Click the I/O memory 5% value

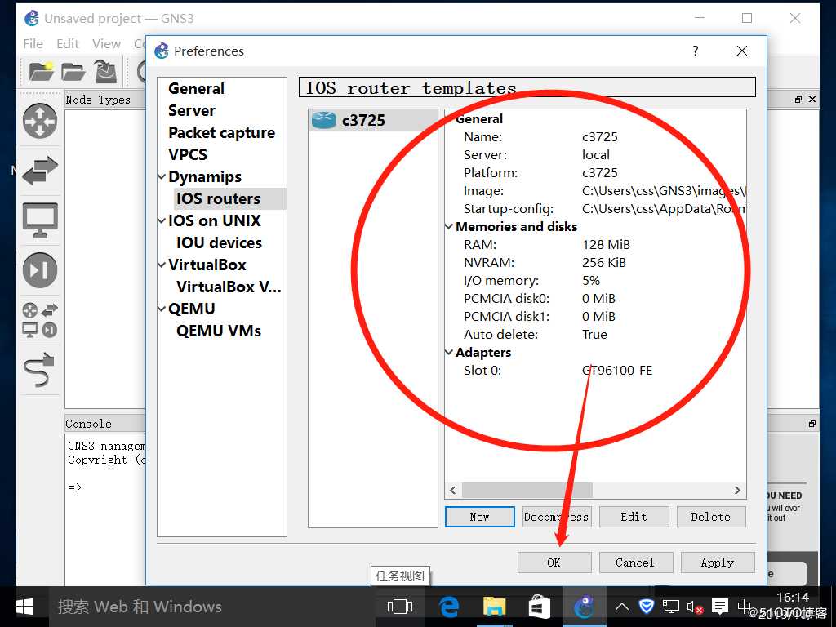[x=591, y=281]
